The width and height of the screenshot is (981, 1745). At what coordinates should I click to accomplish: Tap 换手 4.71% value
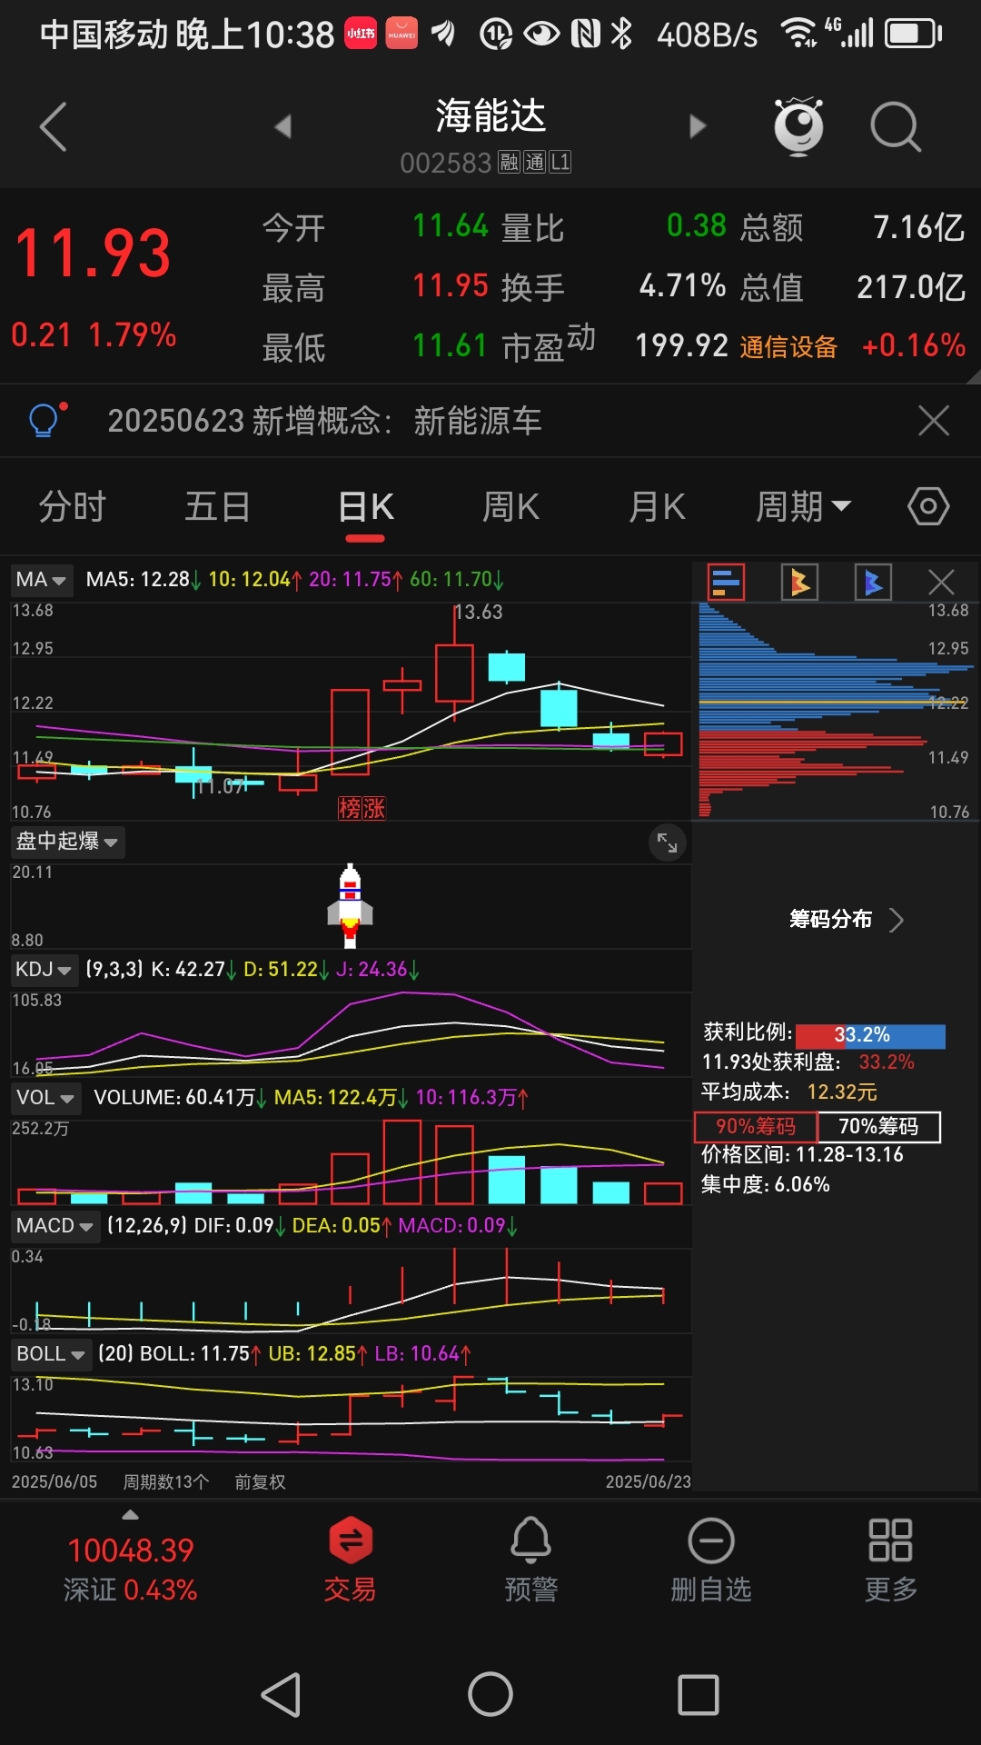pyautogui.click(x=682, y=286)
